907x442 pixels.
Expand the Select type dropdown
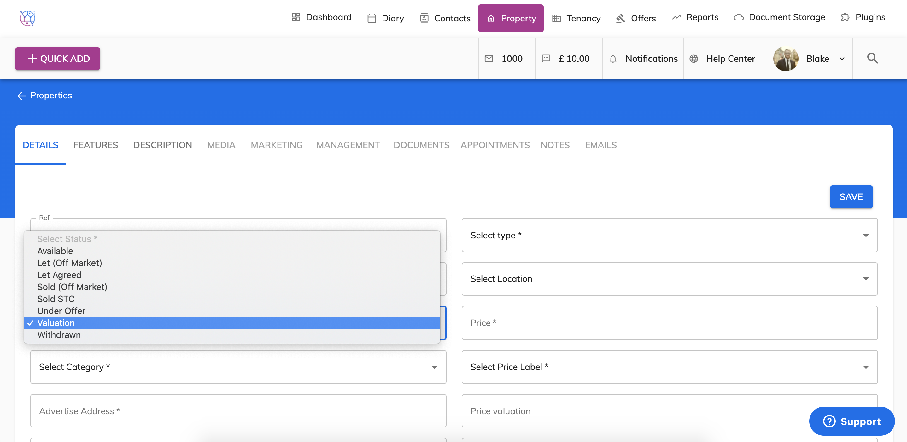click(669, 235)
